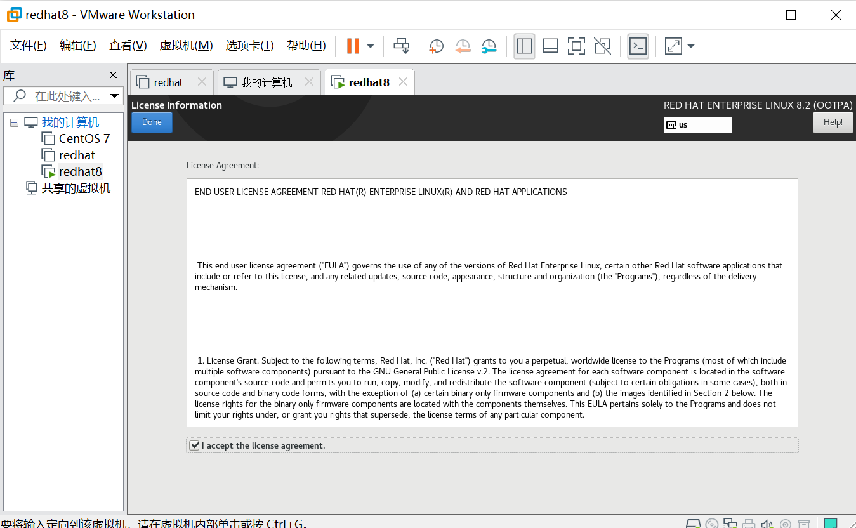
Task: Open the 文件(F) menu
Action: pos(29,46)
